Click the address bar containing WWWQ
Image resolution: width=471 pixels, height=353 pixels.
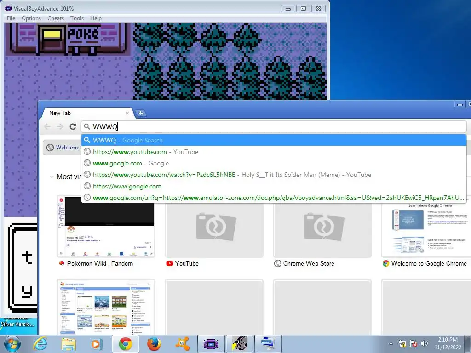point(274,126)
